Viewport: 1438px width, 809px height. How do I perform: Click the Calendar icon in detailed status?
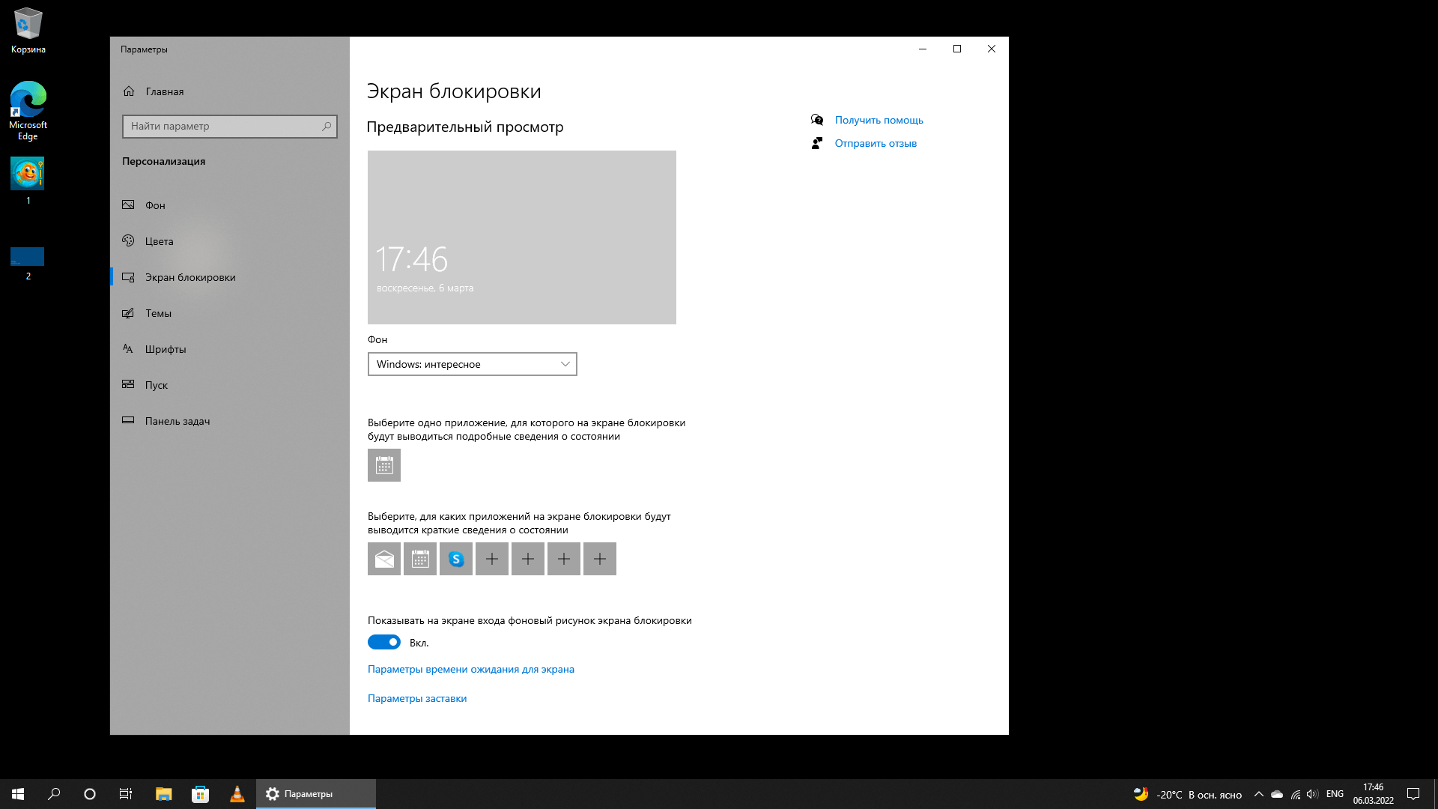383,464
